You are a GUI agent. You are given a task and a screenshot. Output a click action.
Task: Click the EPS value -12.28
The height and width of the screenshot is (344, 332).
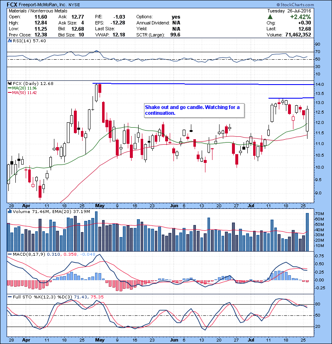[x=118, y=23]
